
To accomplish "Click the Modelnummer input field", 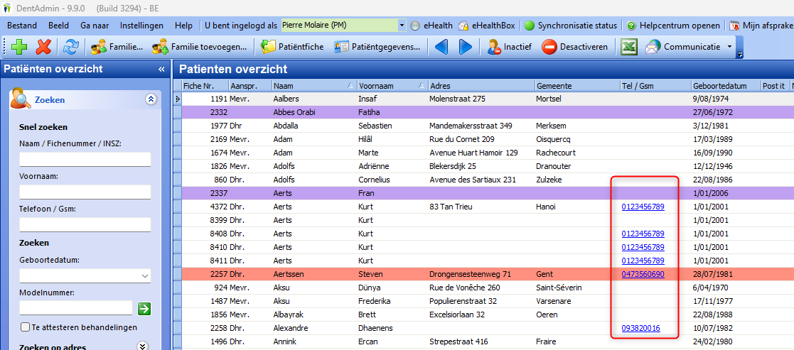I will (76, 308).
